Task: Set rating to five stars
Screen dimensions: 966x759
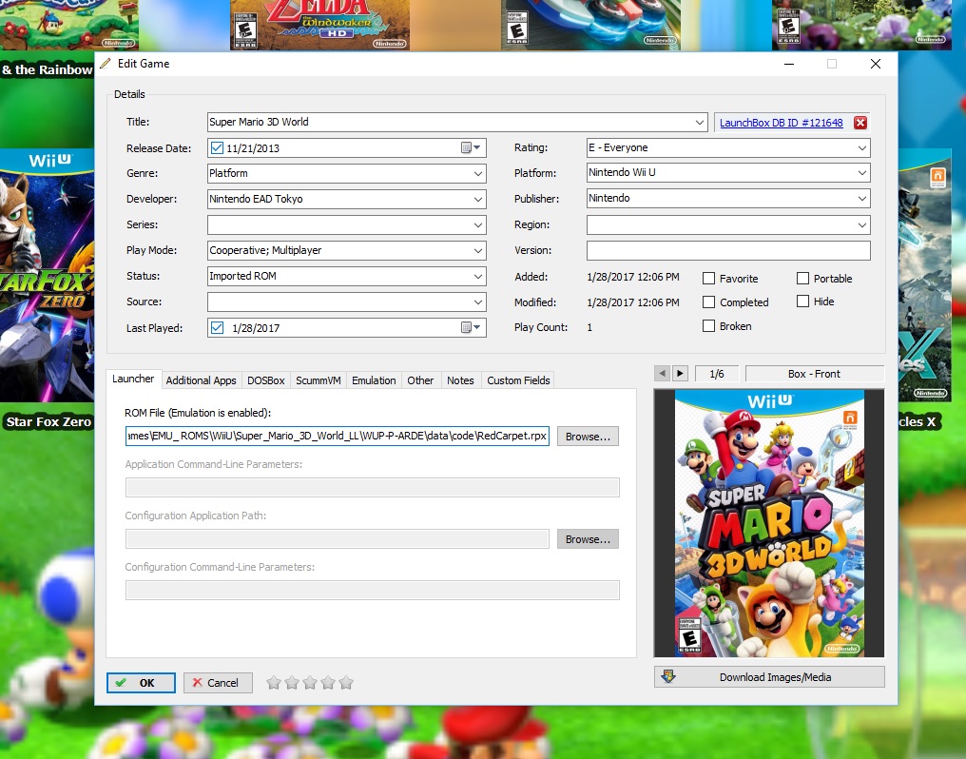Action: [346, 683]
